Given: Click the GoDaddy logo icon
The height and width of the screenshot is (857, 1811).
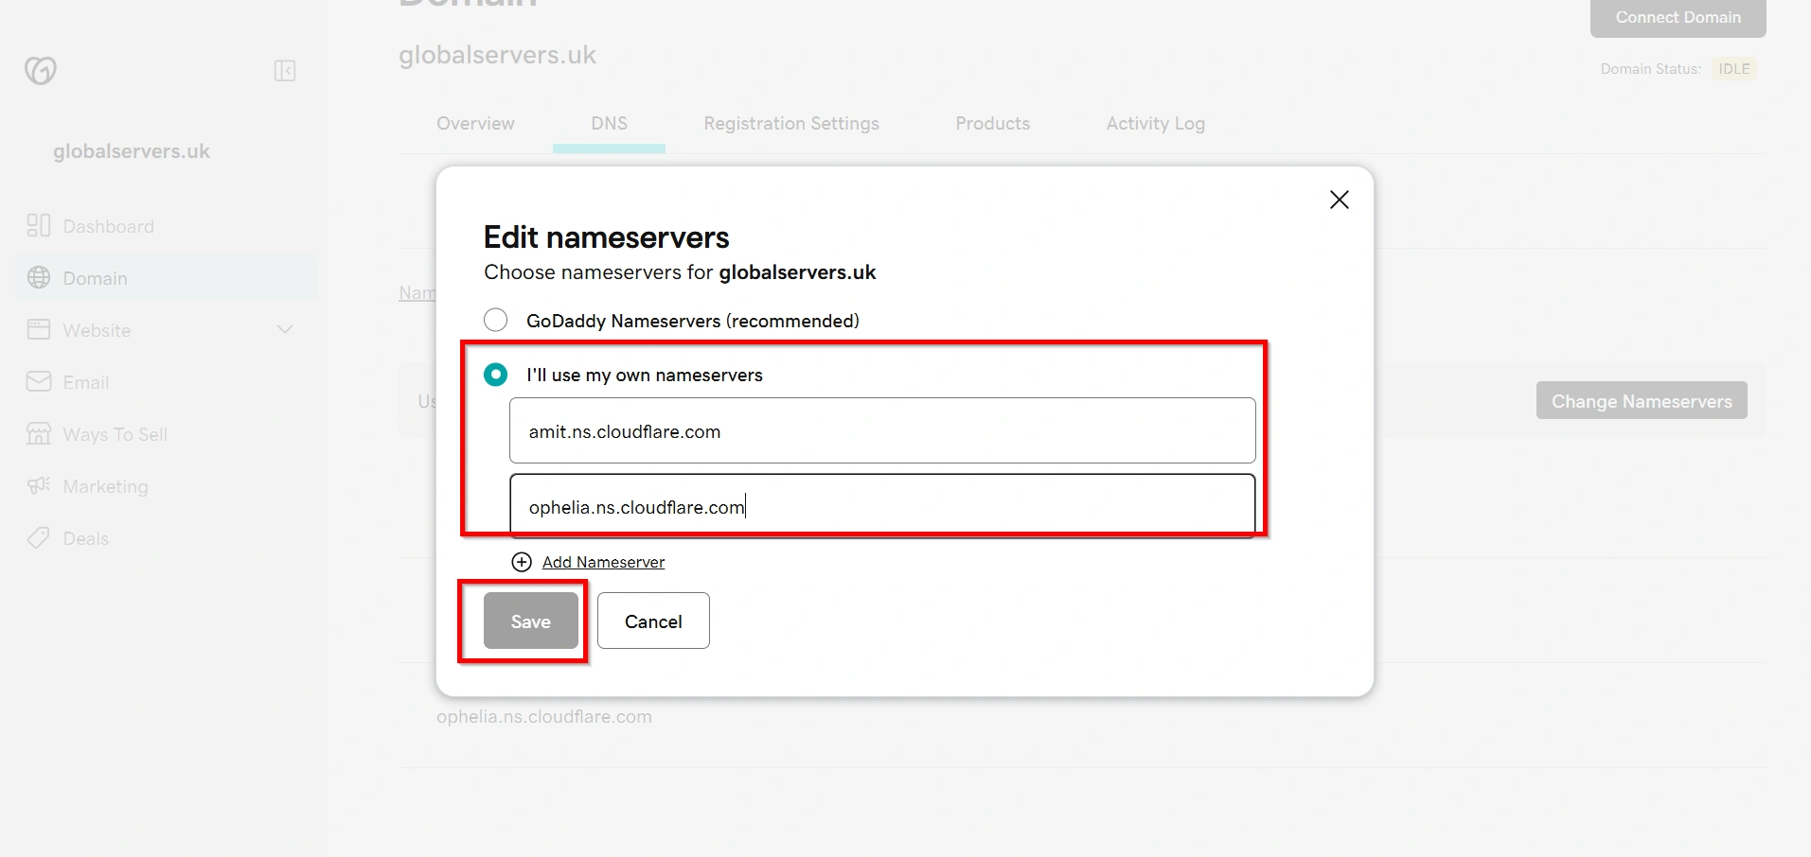Looking at the screenshot, I should (x=41, y=70).
